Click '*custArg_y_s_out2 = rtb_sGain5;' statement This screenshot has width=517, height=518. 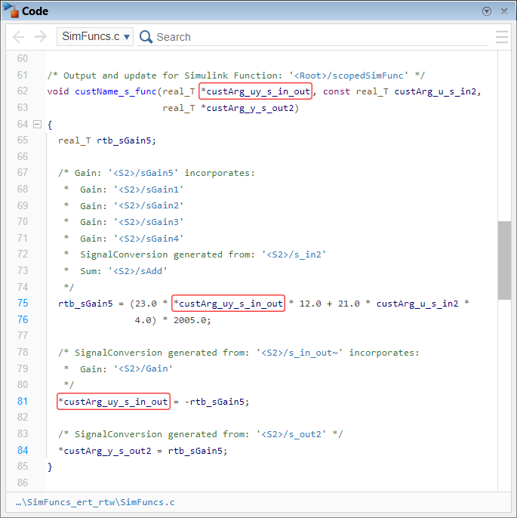point(143,451)
